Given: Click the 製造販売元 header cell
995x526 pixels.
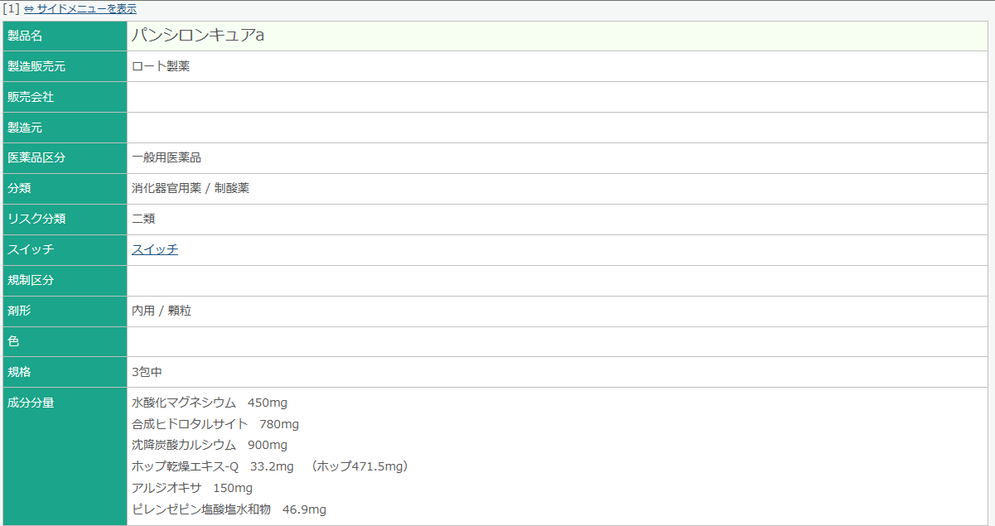Looking at the screenshot, I should (65, 66).
